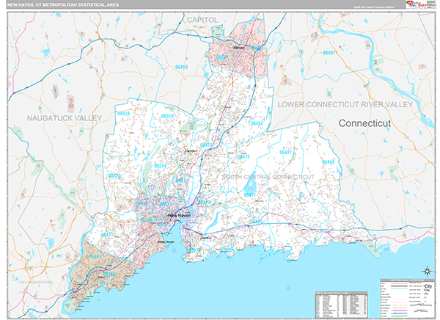Image resolution: width=440 pixels, height=320 pixels.
Task: Click the CAPITOL region label
Action: point(202,20)
